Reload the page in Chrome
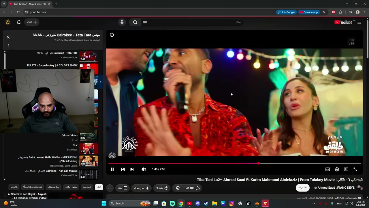369x208 pixels. click(18, 12)
